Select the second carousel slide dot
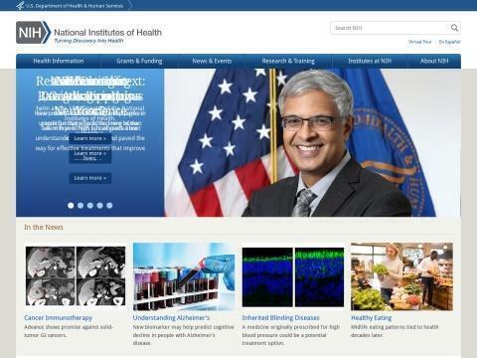This screenshot has width=477, height=358. [80, 206]
